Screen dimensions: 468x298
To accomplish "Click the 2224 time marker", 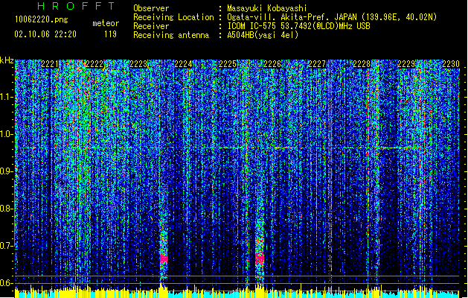I will tap(183, 64).
